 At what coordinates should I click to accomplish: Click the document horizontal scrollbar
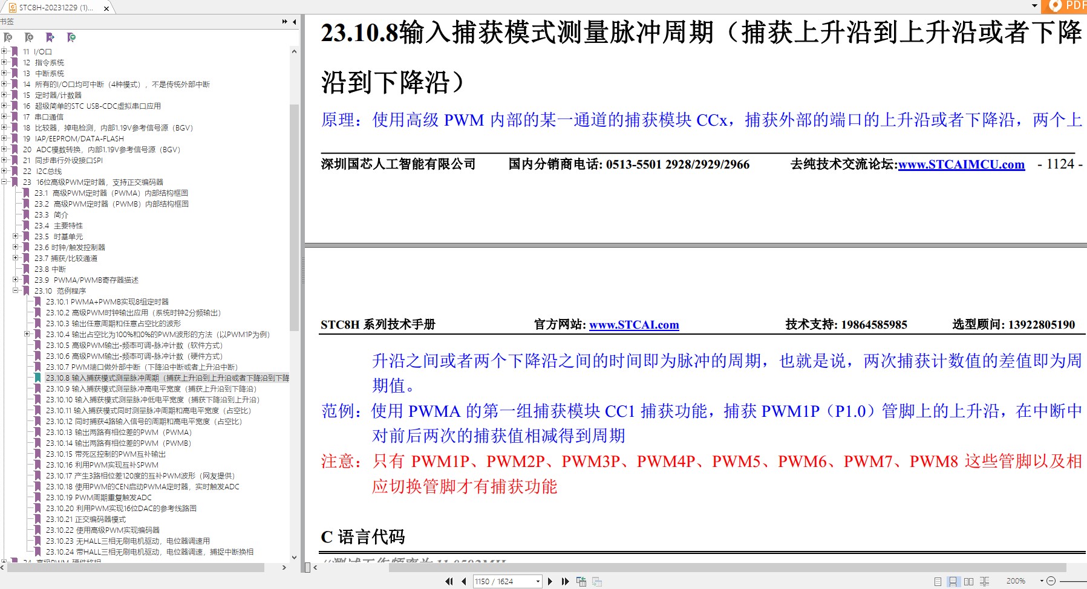coord(727,567)
